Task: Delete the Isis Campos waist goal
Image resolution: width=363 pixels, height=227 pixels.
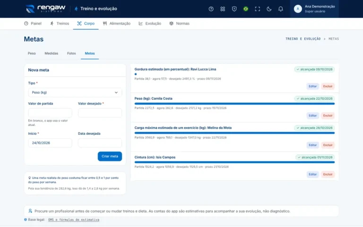Action: [328, 174]
